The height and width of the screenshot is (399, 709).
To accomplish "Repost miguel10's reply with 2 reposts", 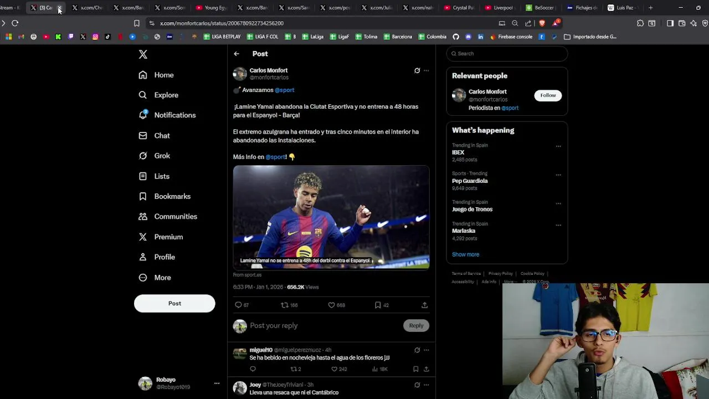I will pos(294,369).
